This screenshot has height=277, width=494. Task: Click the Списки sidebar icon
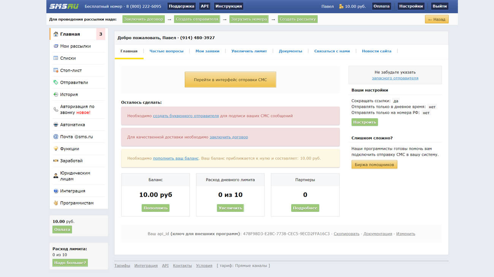[x=56, y=58]
